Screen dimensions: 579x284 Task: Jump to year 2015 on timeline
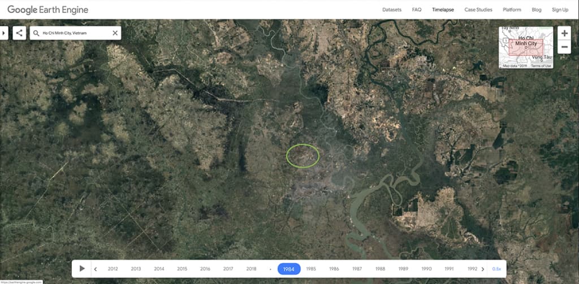tap(182, 269)
